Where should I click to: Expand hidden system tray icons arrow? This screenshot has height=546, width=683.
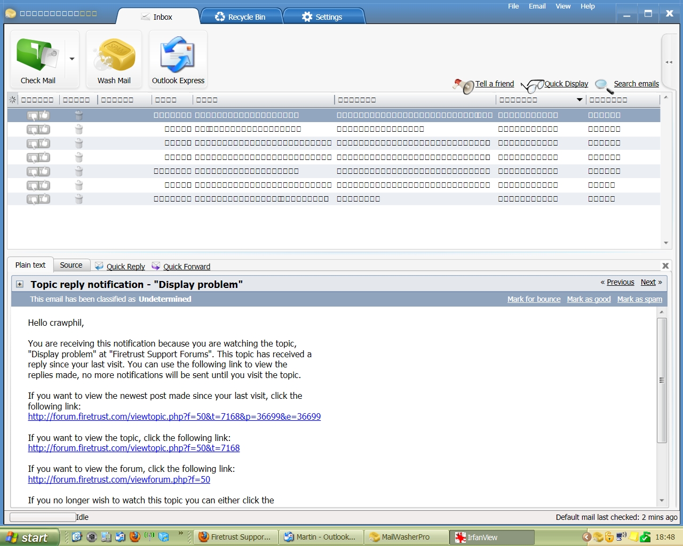586,537
